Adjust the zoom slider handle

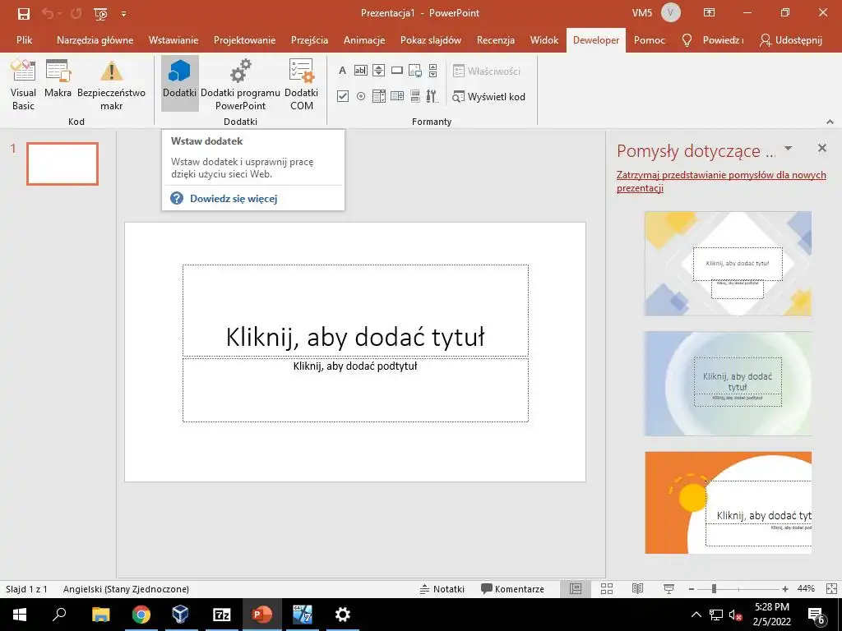pos(714,589)
